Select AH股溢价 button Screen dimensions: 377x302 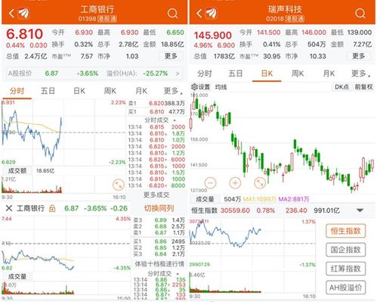(x=345, y=288)
